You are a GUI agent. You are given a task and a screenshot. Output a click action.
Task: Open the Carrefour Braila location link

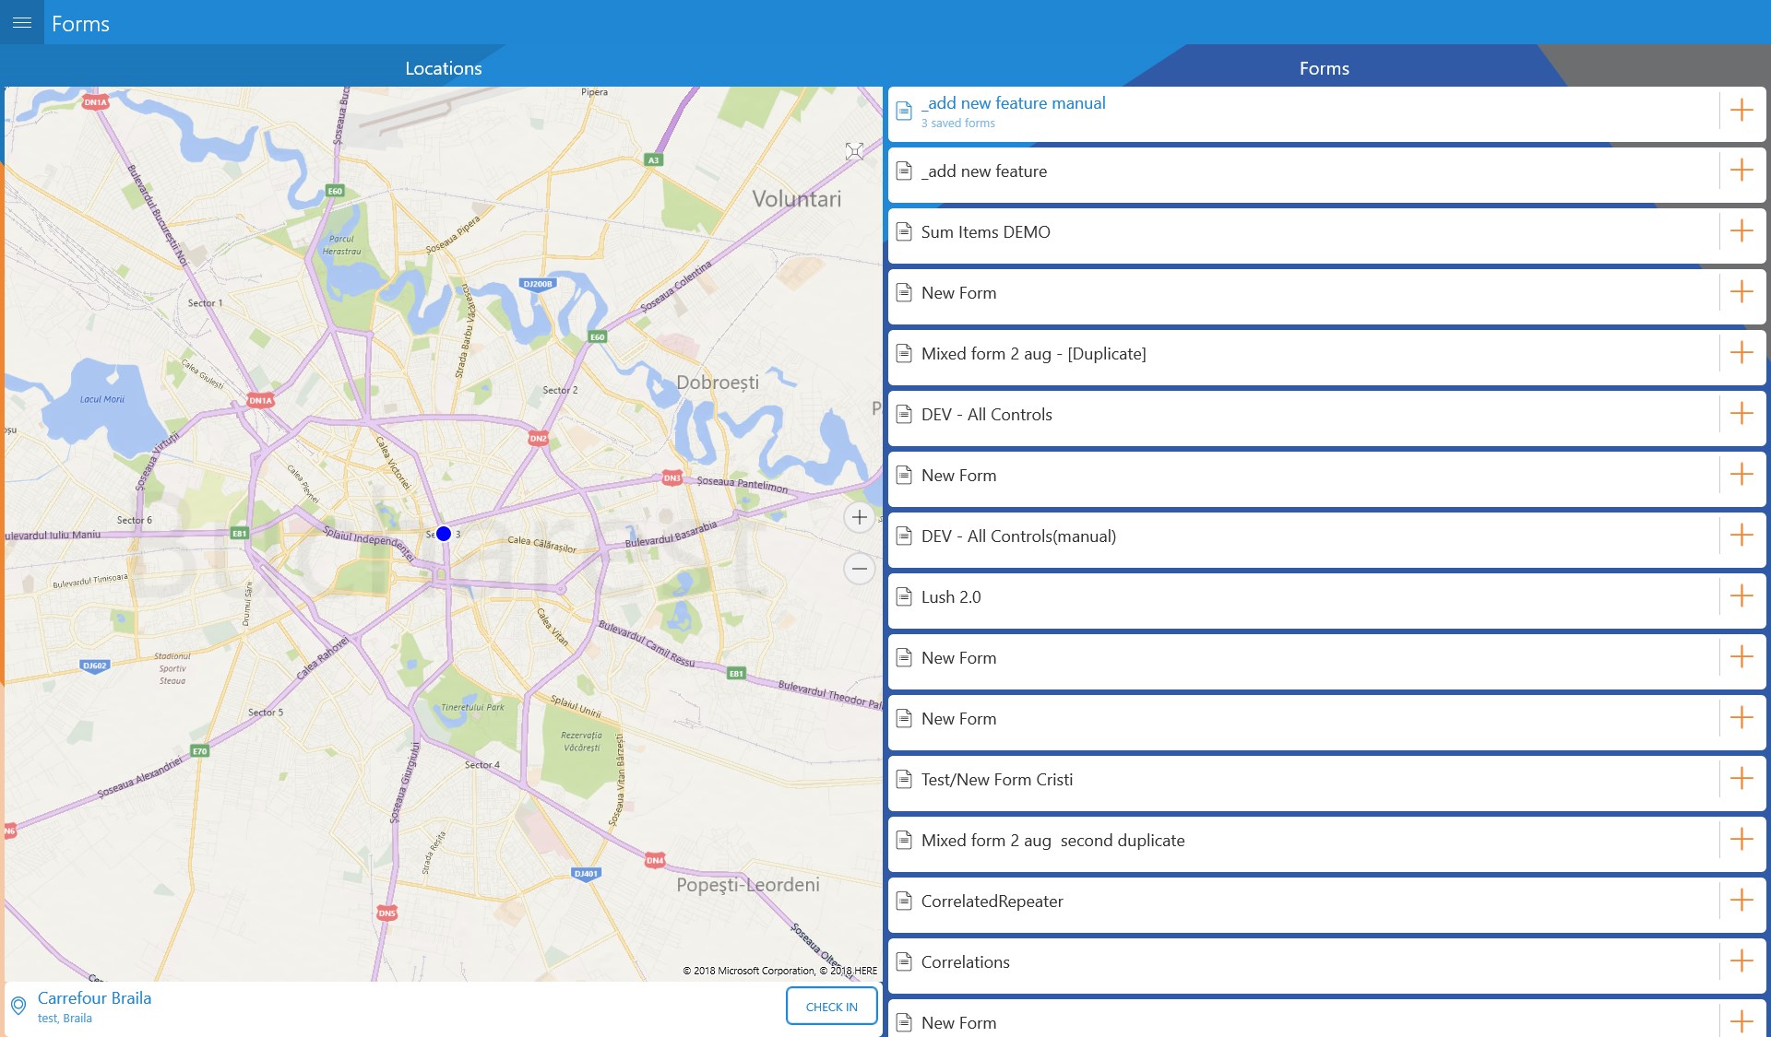(x=94, y=998)
